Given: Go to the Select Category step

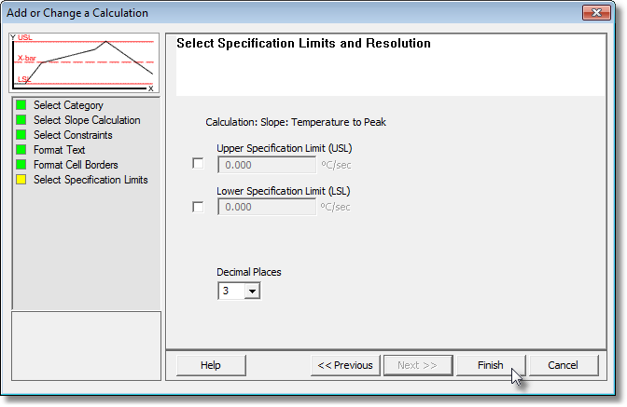Looking at the screenshot, I should pos(68,105).
